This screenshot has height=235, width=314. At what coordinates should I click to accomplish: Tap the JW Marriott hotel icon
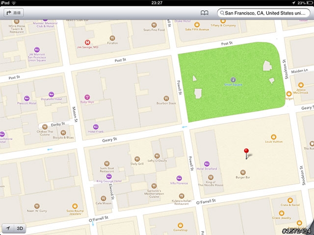(37, 49)
